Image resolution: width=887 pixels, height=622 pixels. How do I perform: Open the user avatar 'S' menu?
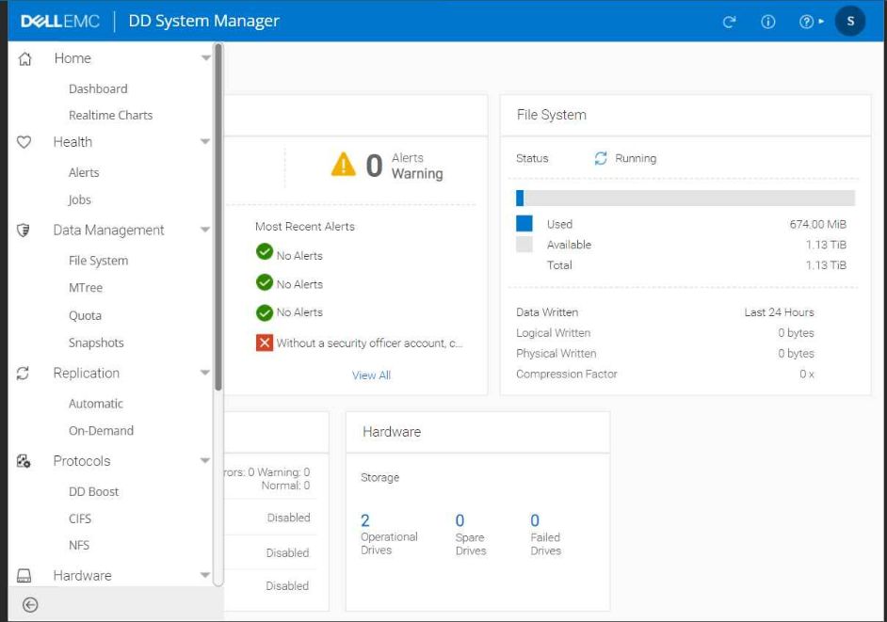(x=850, y=21)
